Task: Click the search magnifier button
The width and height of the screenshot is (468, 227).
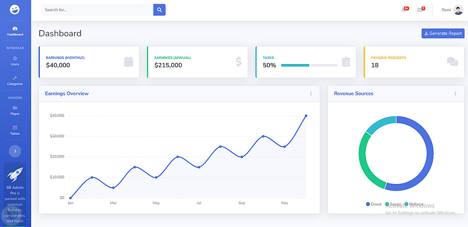Action: tap(160, 9)
